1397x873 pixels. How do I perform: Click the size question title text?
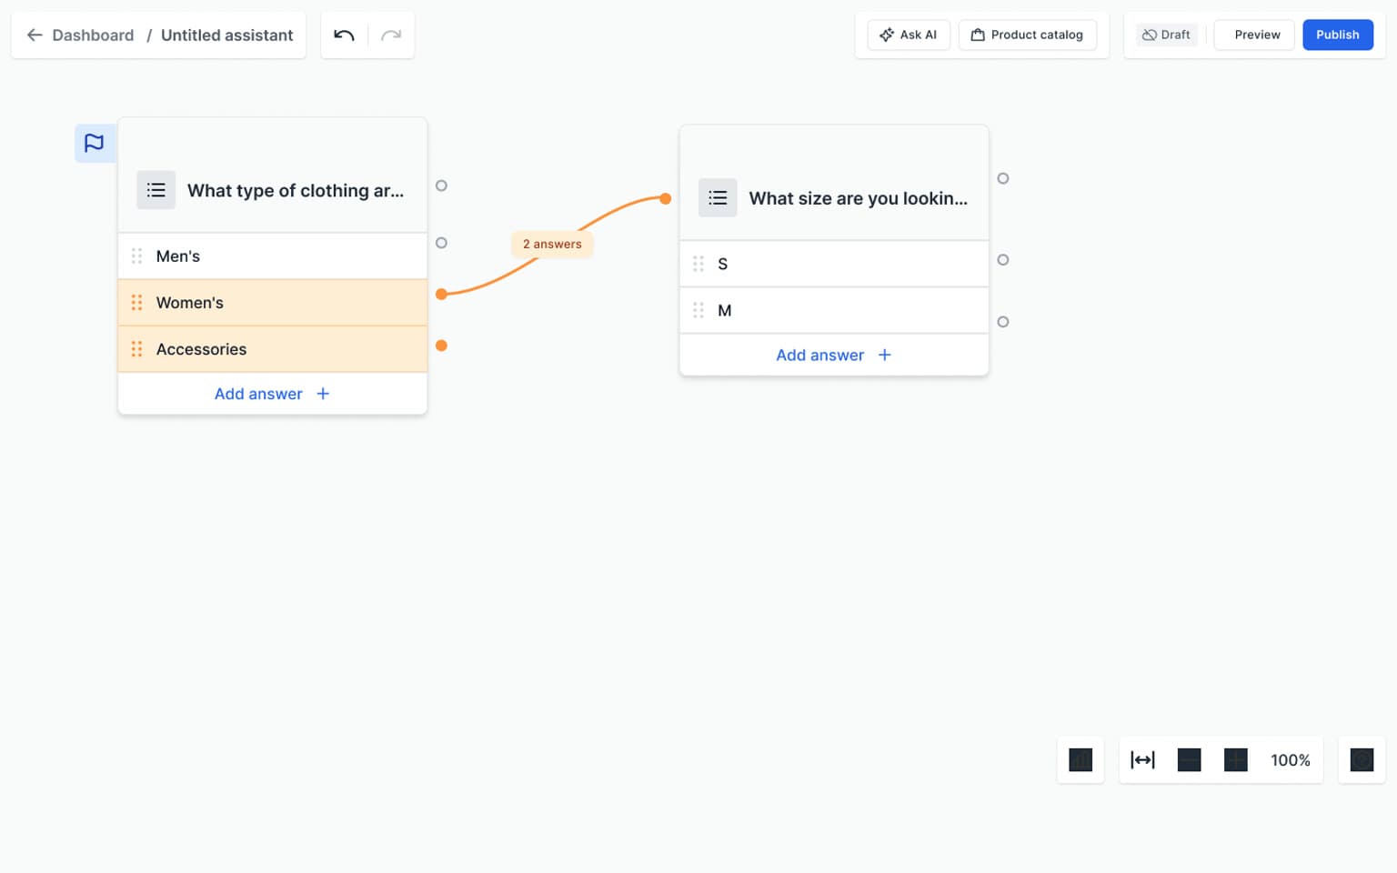click(858, 198)
